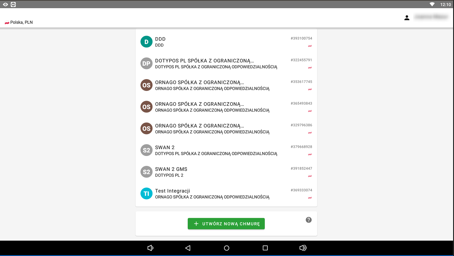Click UTWÓRZ NOWĄ CHMURĘ button
Image resolution: width=454 pixels, height=256 pixels.
click(226, 224)
